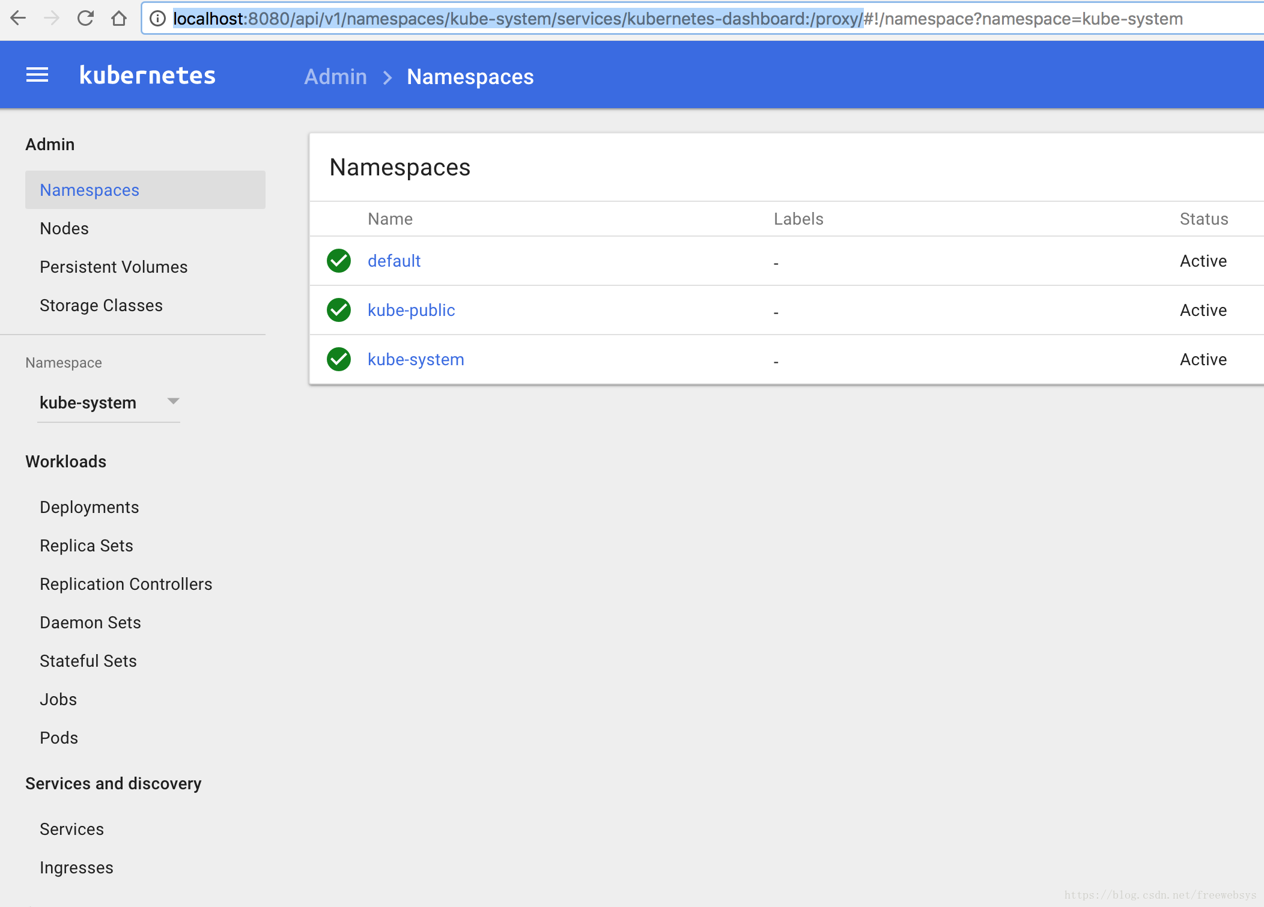Click the site info icon in address bar
The image size is (1264, 907).
coord(157,19)
